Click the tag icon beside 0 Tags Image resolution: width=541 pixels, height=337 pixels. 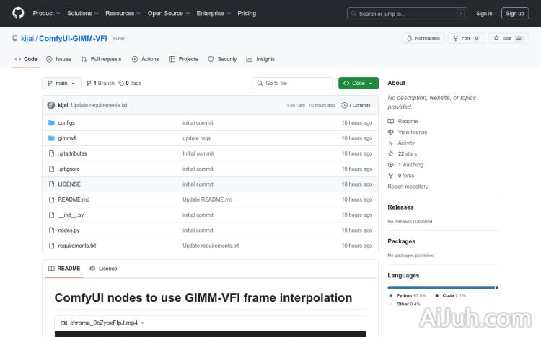[x=121, y=83]
